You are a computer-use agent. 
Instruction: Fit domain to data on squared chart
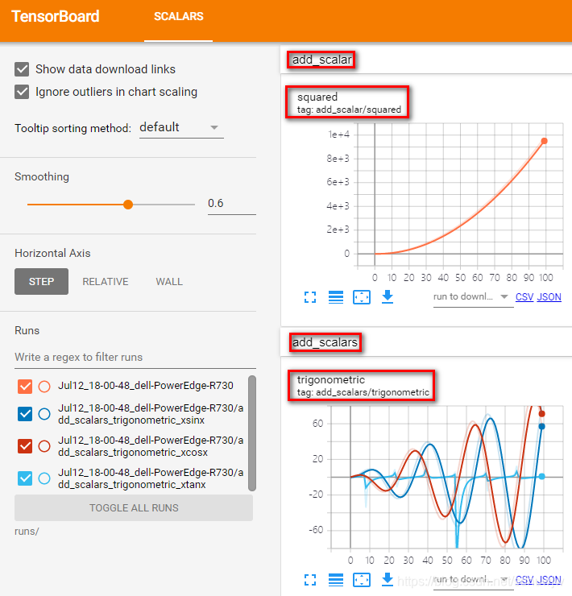[362, 297]
